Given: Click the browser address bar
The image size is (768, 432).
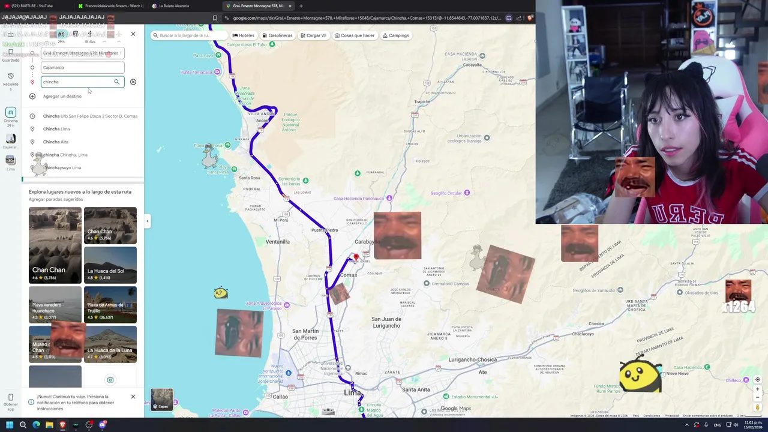Looking at the screenshot, I should (x=366, y=18).
